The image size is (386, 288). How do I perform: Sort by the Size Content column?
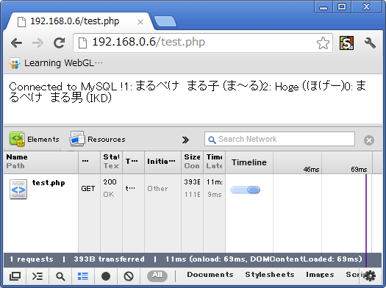click(x=192, y=162)
